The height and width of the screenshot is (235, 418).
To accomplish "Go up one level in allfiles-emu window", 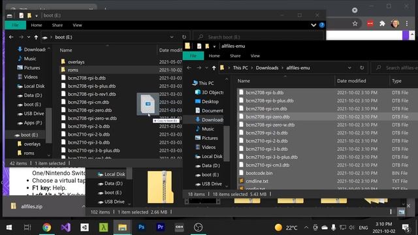I will [x=214, y=68].
